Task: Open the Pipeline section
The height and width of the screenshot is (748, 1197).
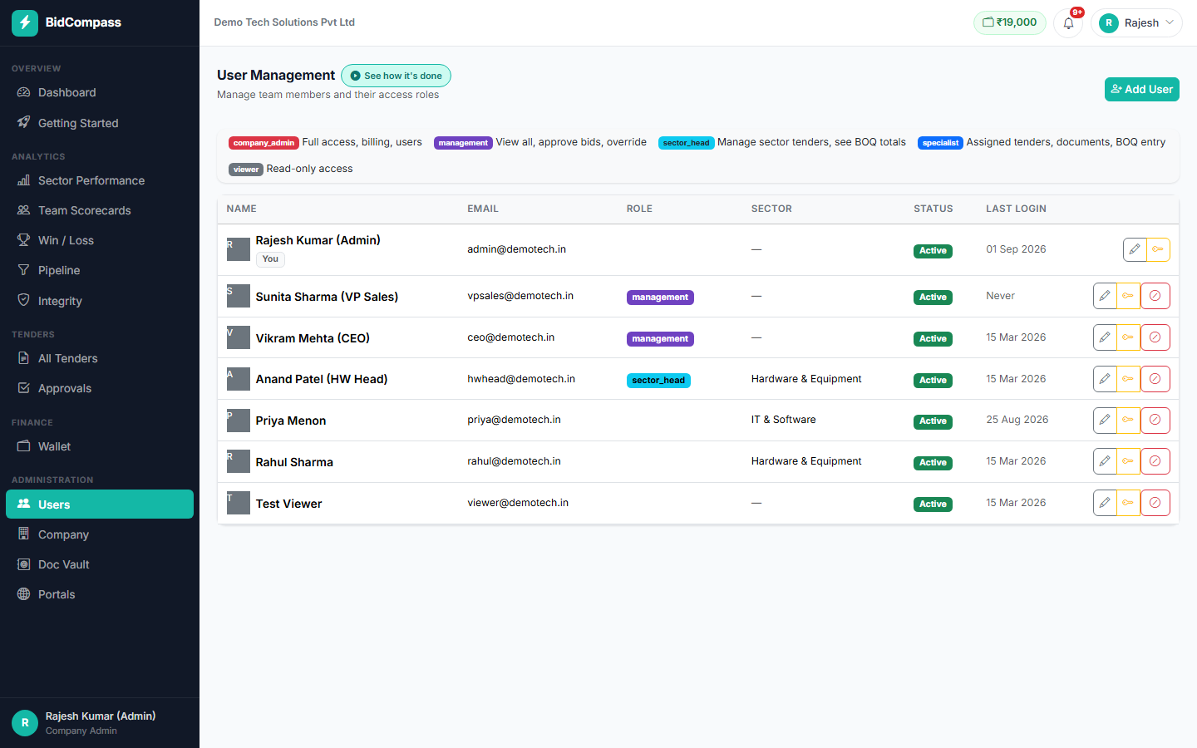Action: pos(100,270)
